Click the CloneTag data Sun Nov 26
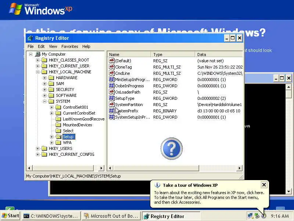 click(x=220, y=67)
